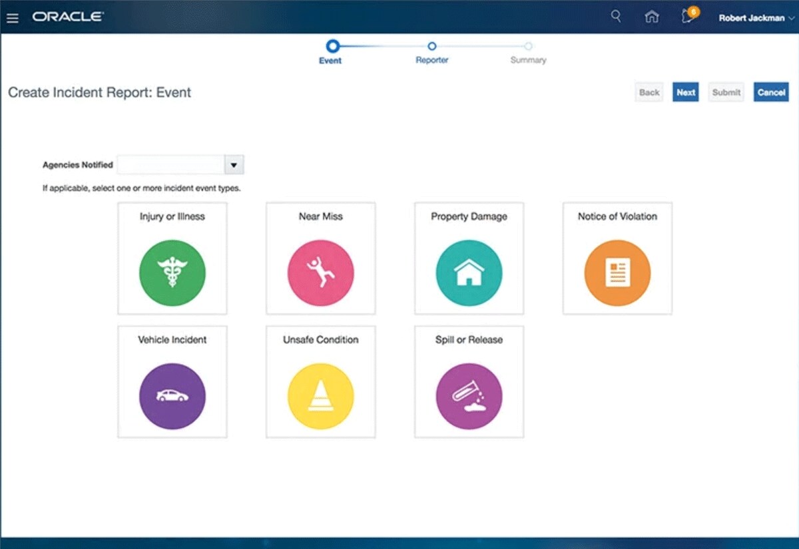799x549 pixels.
Task: Go to the home page icon
Action: [x=652, y=17]
